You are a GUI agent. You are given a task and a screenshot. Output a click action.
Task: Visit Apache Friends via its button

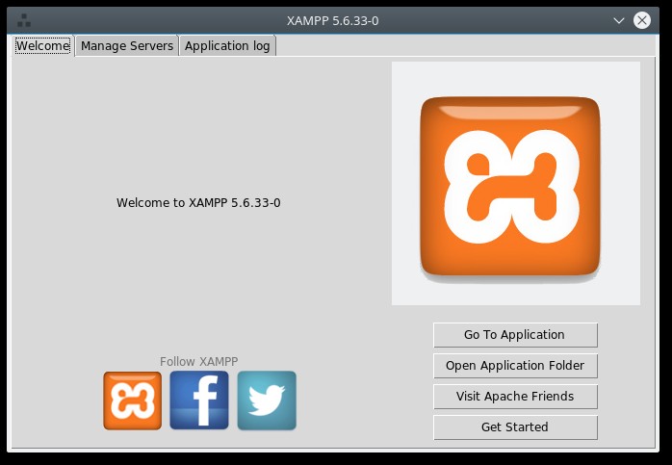pyautogui.click(x=515, y=397)
